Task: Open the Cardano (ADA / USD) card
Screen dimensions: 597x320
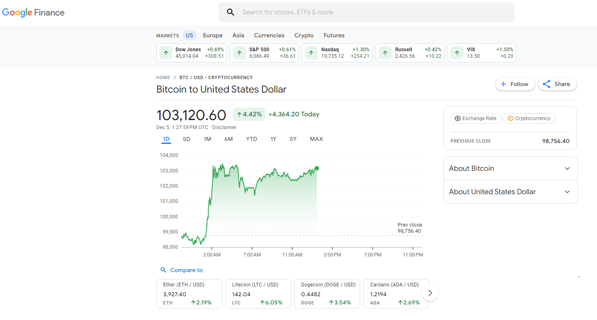Action: [x=396, y=294]
